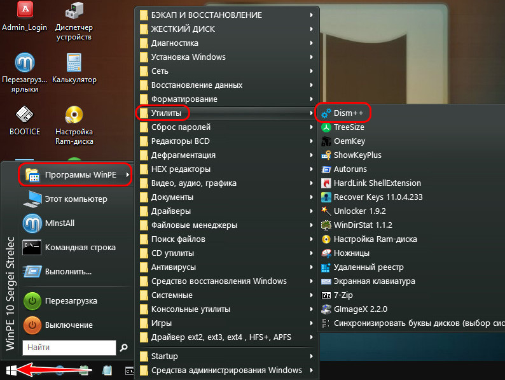This screenshot has height=380, width=505.
Task: Launch Калькулятор desktop shortcut
Action: 74,68
